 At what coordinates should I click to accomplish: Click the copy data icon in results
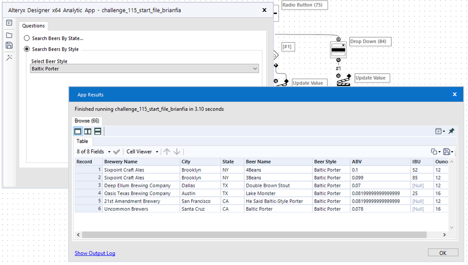tap(436, 152)
